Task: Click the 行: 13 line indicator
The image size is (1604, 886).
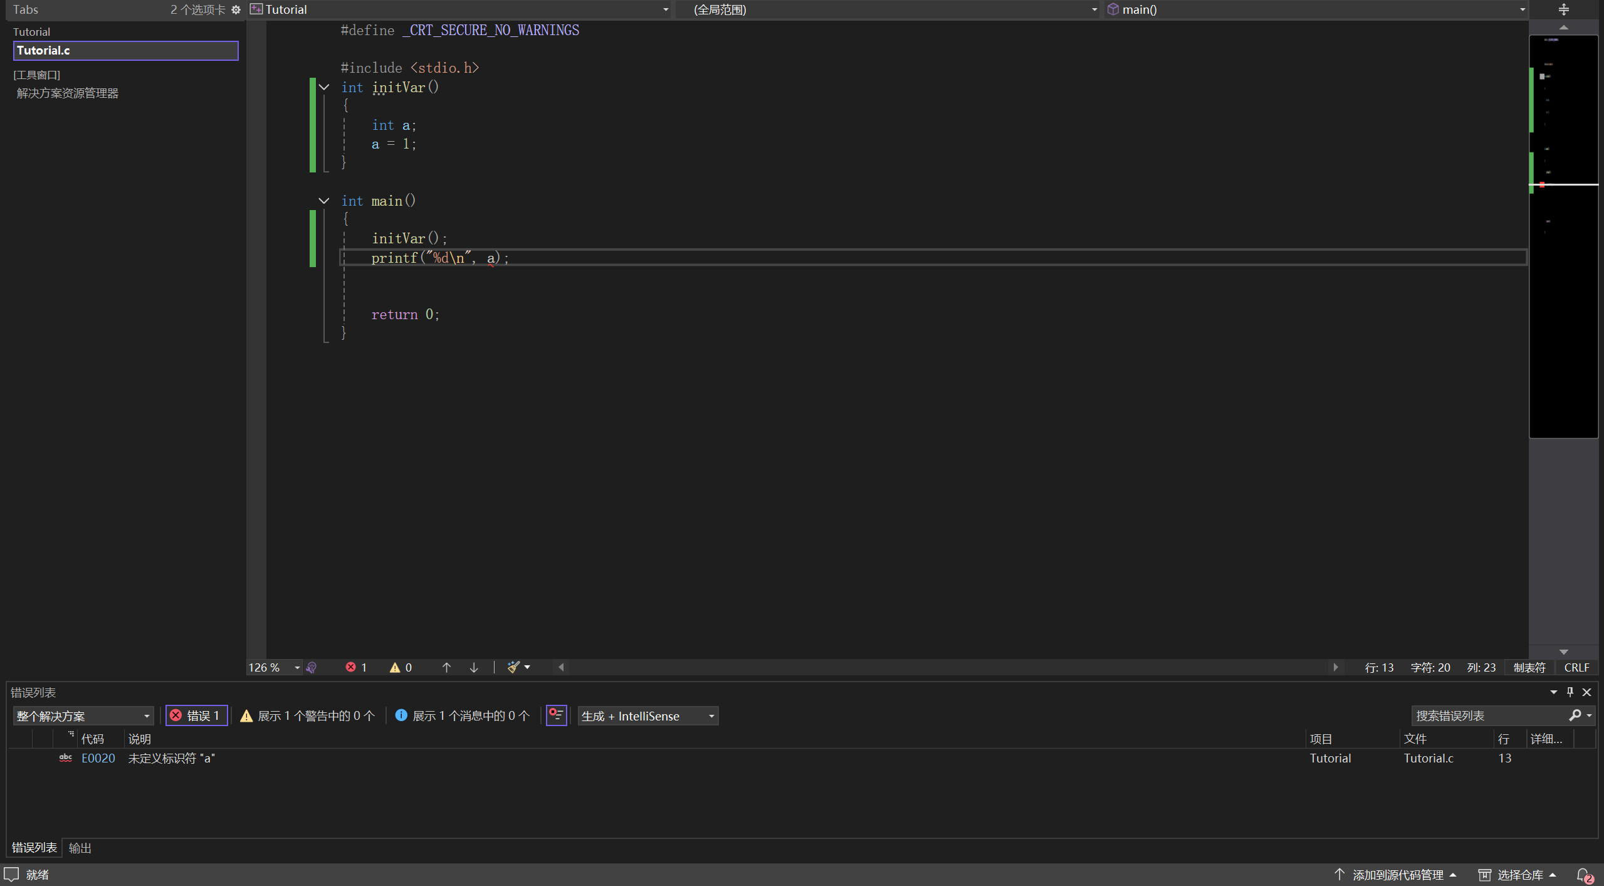Action: coord(1379,668)
